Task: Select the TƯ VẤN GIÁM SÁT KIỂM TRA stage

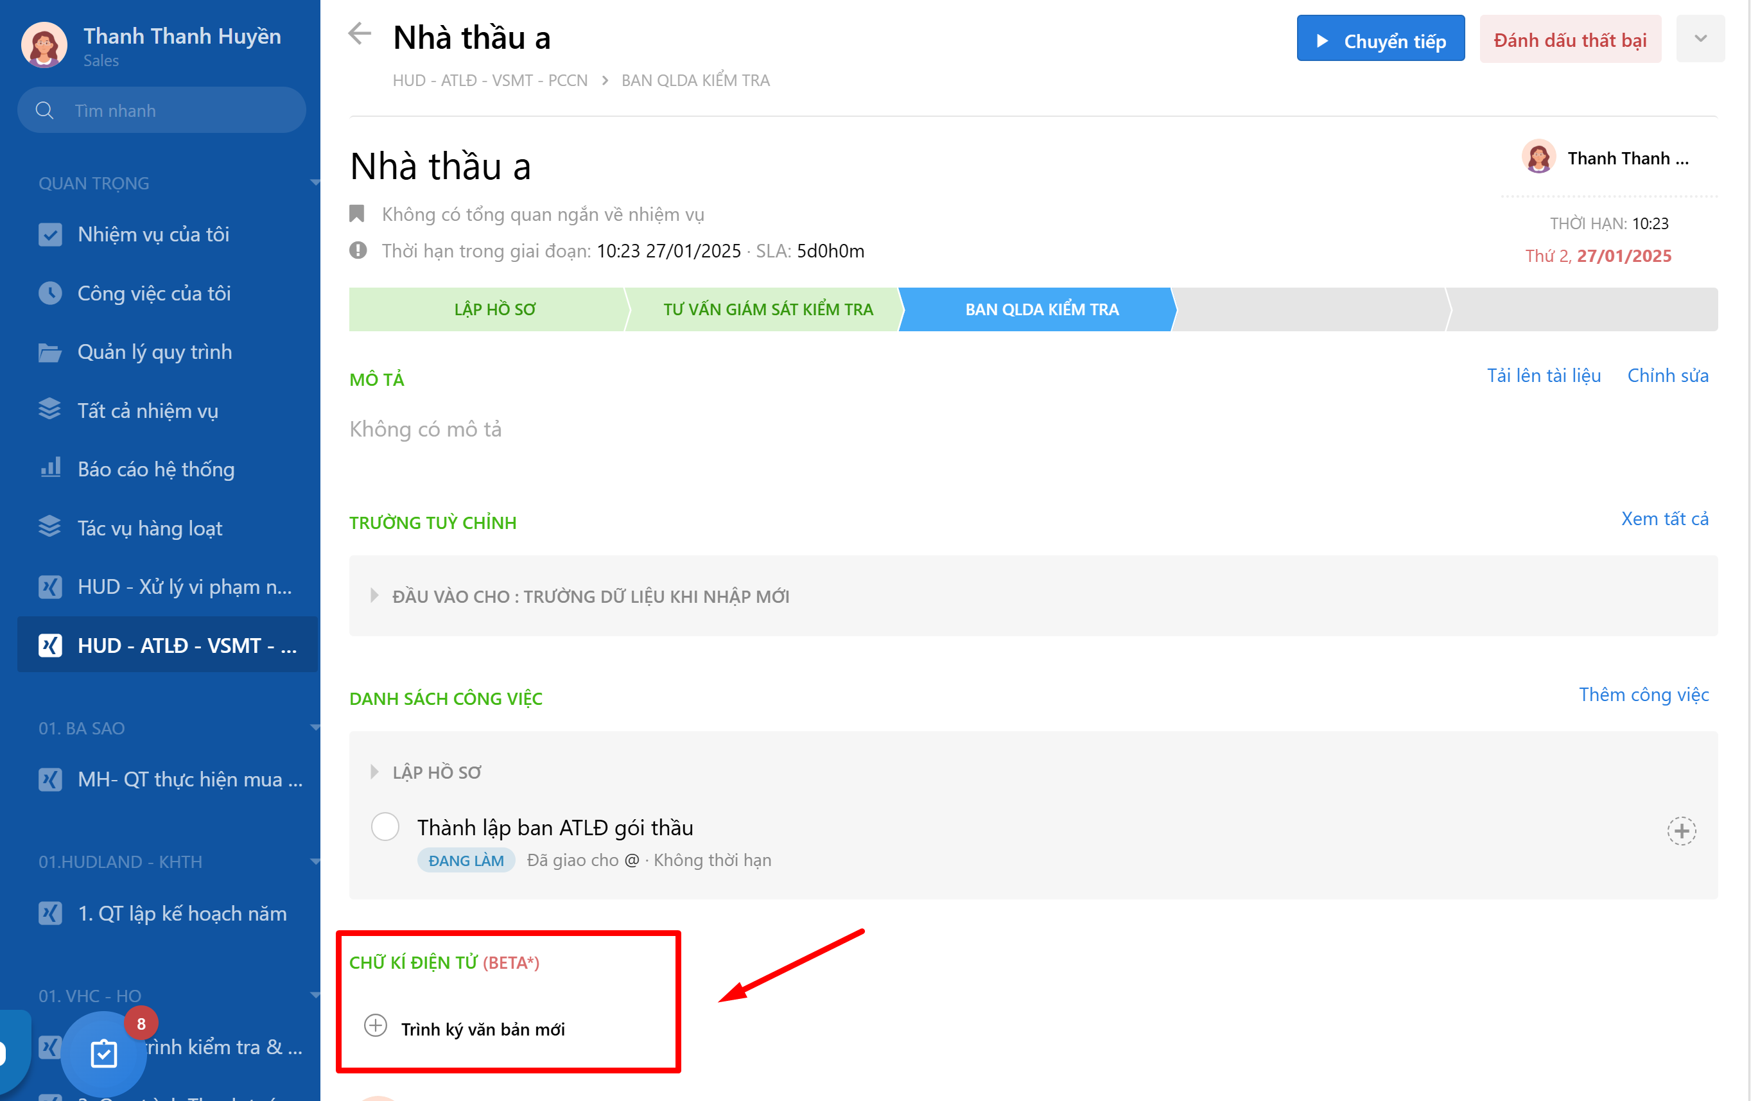Action: 767,309
